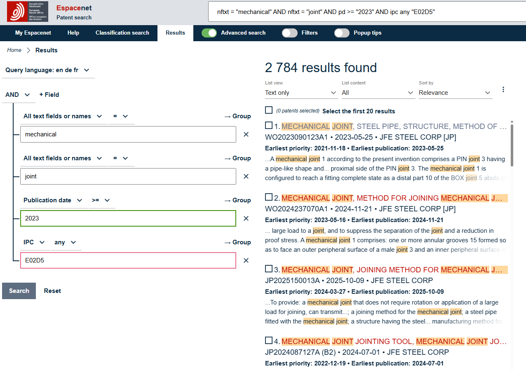Tick checkbox for result 2 WO2024237070A1
Viewport: 526px width, 370px height.
pos(269,197)
